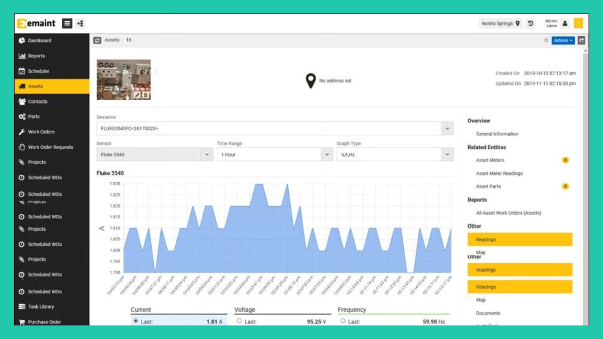Select the Voltage Last radio button
Viewport: 603px width, 339px height.
pyautogui.click(x=239, y=321)
